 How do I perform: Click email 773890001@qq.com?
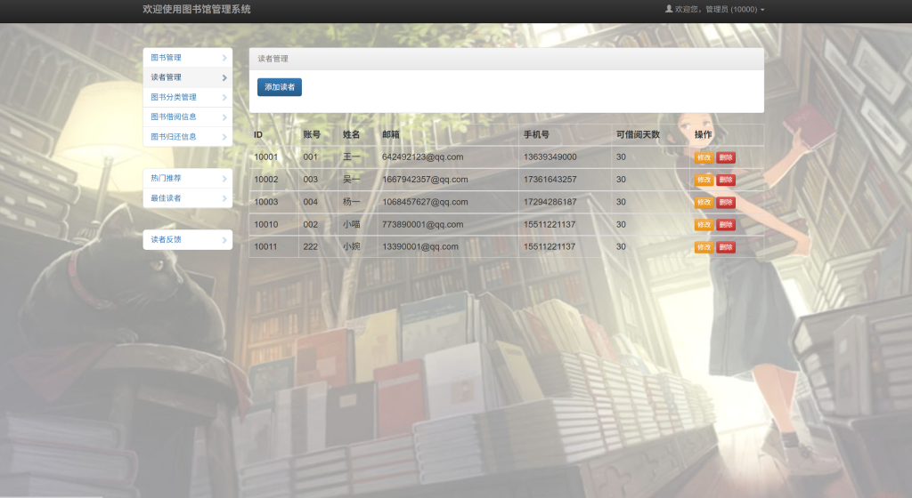coord(423,225)
